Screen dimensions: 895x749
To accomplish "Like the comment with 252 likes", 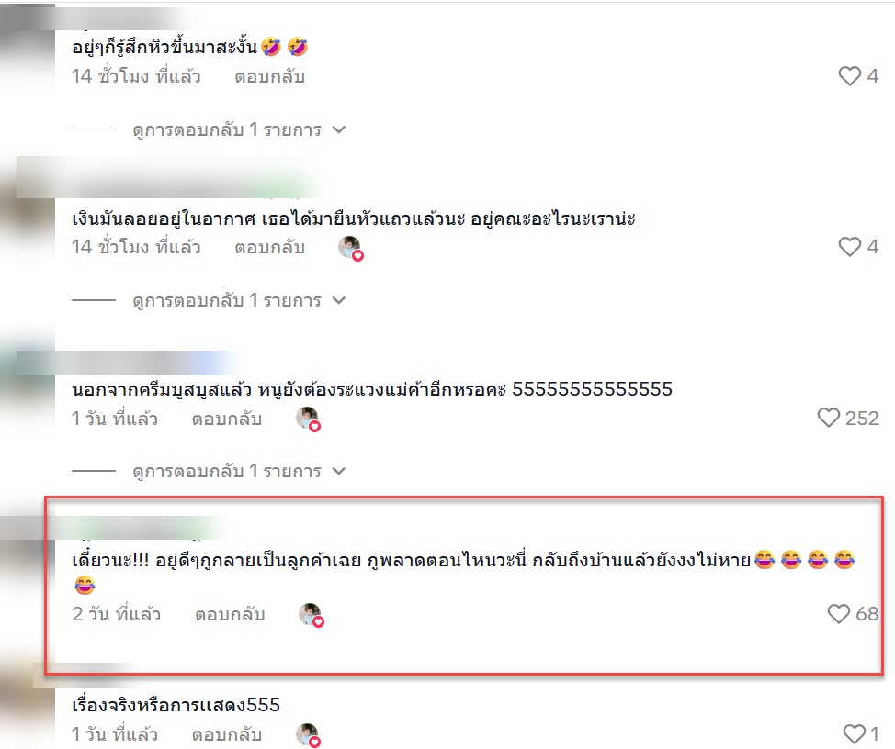I will tap(828, 418).
